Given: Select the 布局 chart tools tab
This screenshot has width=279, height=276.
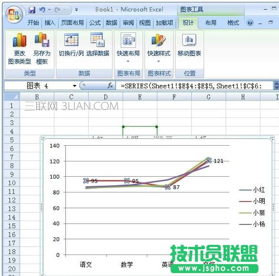Looking at the screenshot, I should click(x=211, y=23).
